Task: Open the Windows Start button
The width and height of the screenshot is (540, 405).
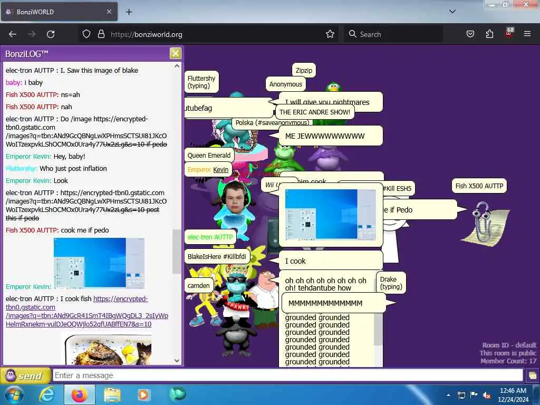Action: point(14,394)
